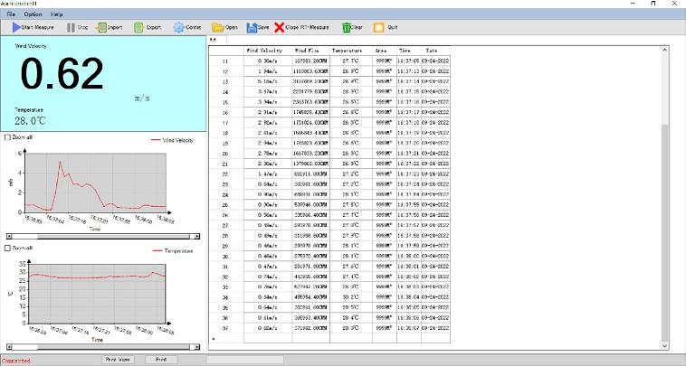Click the wind velocity chart horizontal scrollbar
Image resolution: width=686 pixels, height=366 pixels.
(x=101, y=237)
